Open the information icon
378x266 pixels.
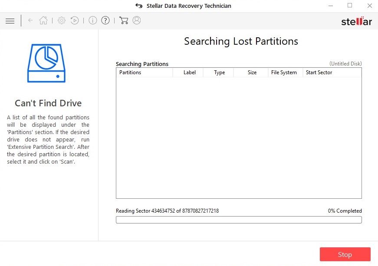(x=93, y=20)
